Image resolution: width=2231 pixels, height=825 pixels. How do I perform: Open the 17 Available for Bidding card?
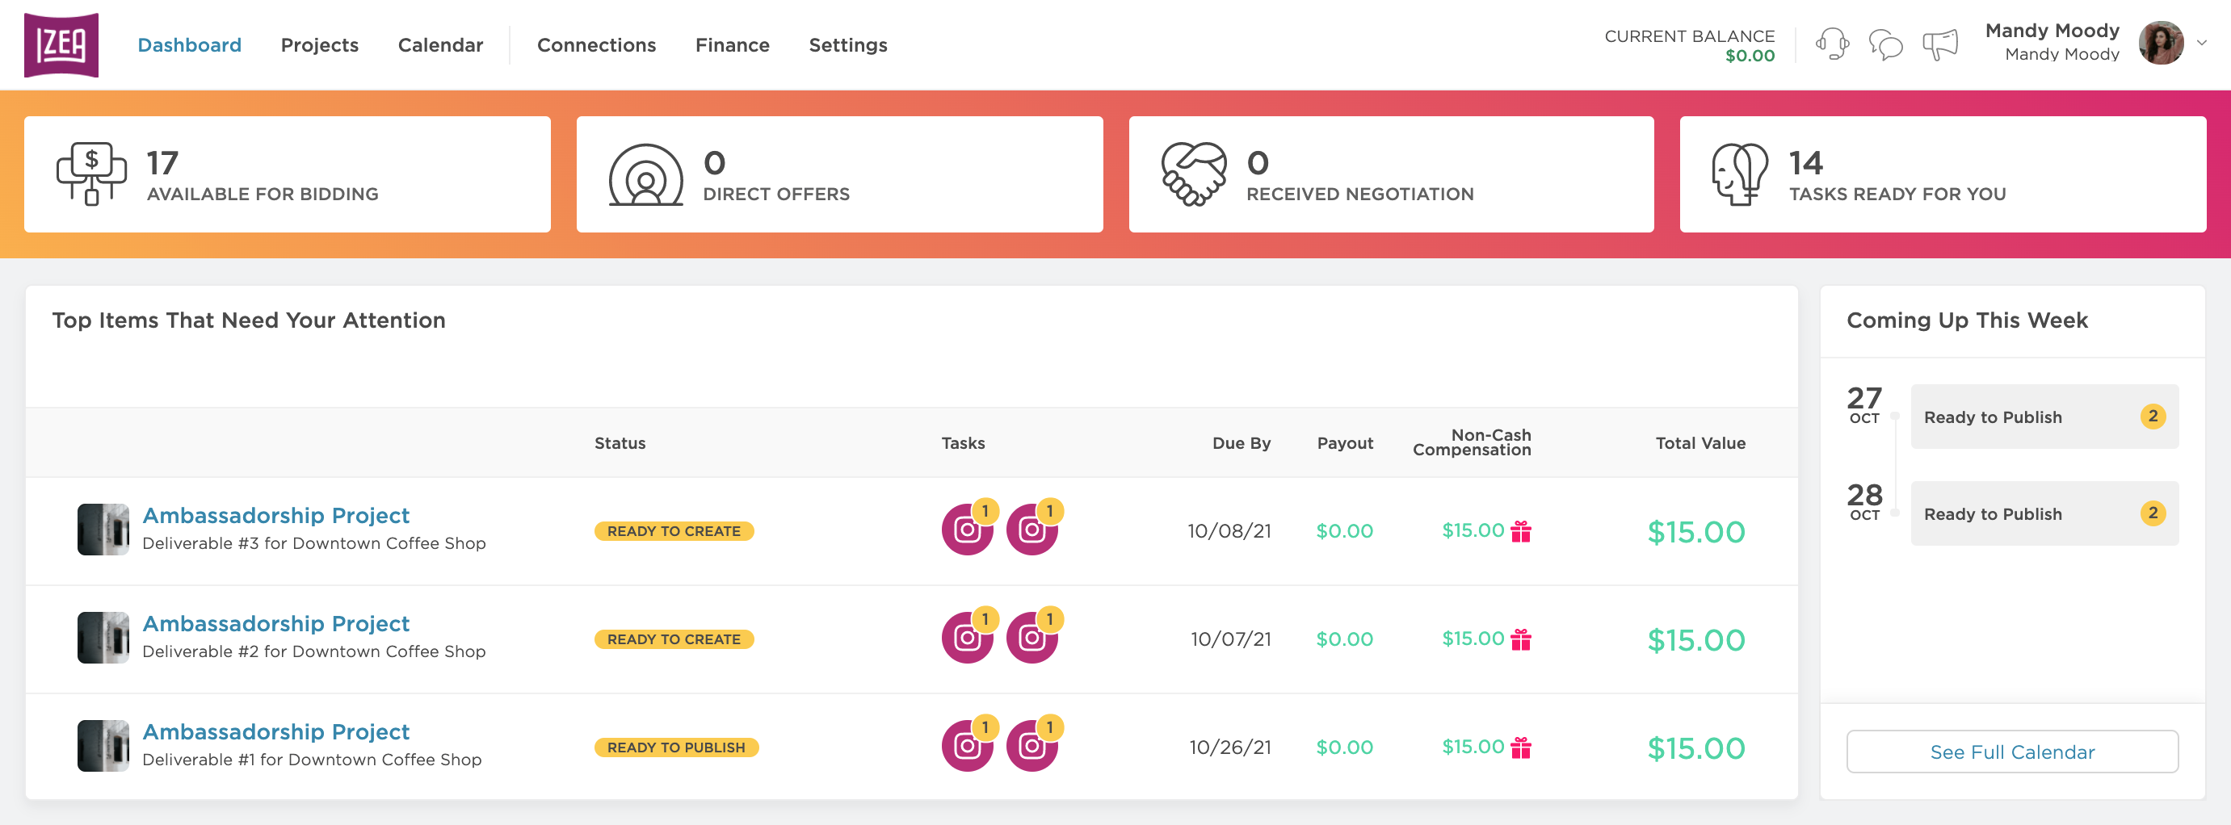click(x=288, y=174)
